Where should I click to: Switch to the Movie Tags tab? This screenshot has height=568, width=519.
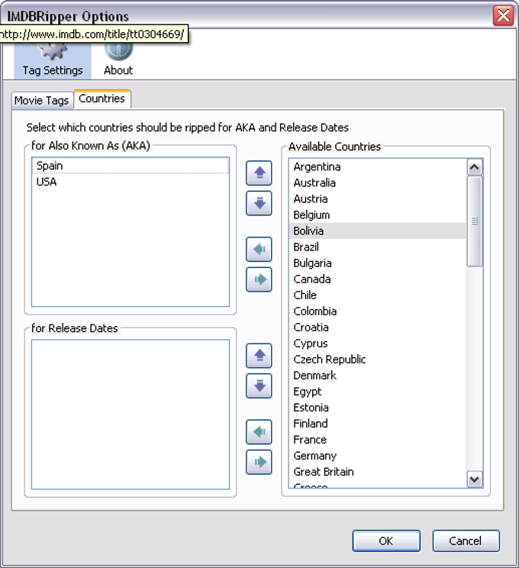tap(41, 100)
